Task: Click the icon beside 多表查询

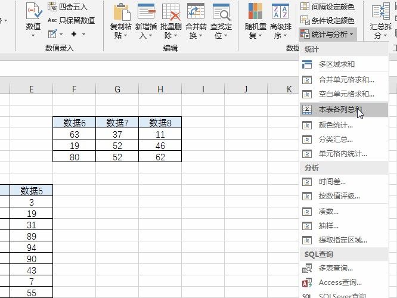Action: coord(307,268)
